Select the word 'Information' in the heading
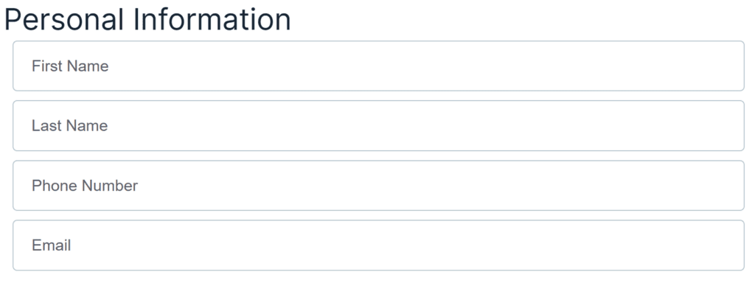Viewport: 755px width, 283px height. (x=212, y=19)
